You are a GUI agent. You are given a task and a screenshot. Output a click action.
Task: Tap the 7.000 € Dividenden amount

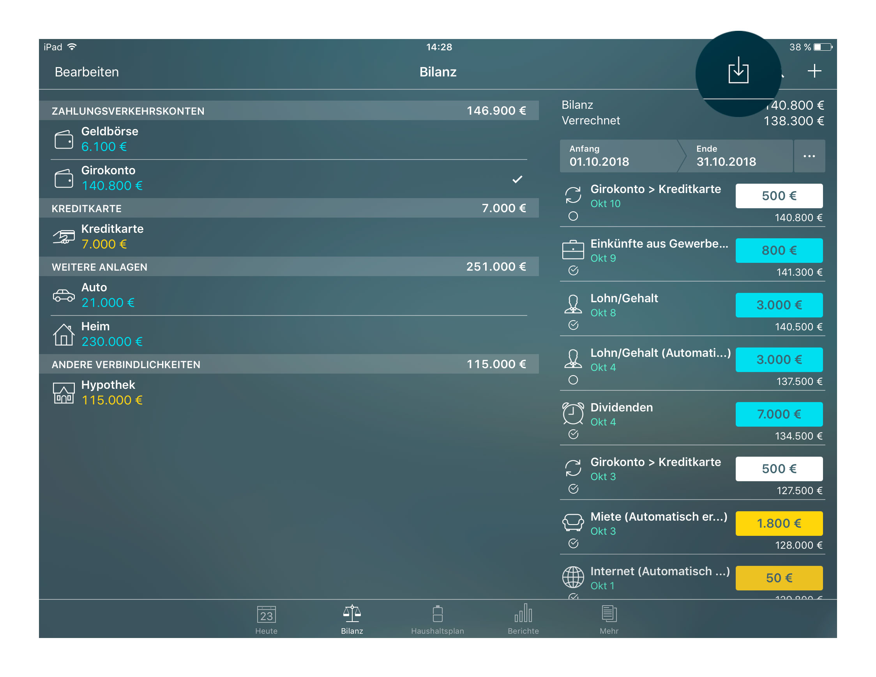pyautogui.click(x=779, y=414)
